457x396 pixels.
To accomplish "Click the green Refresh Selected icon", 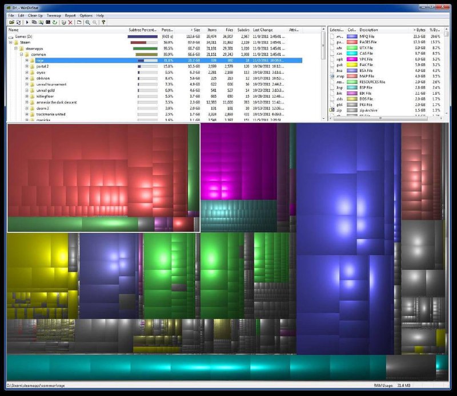I will [55, 22].
